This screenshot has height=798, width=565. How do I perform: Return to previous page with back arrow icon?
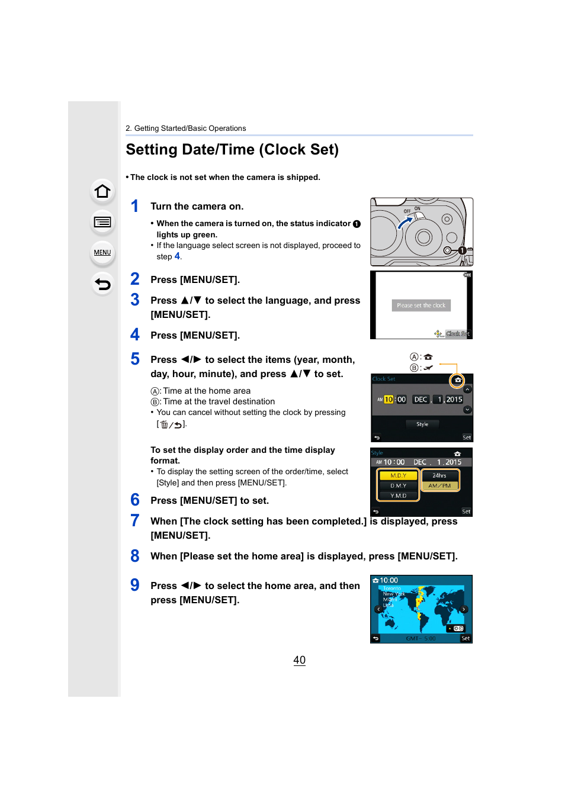pyautogui.click(x=102, y=284)
